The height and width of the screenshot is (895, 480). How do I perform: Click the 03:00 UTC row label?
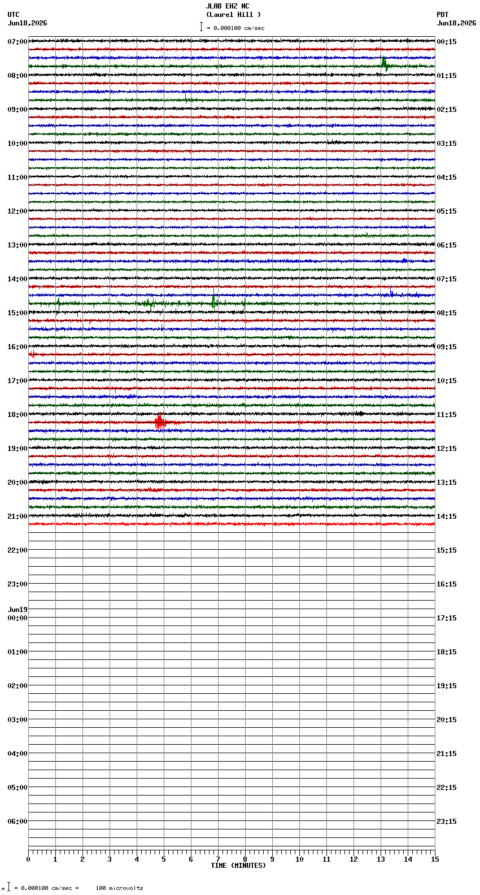pyautogui.click(x=18, y=720)
